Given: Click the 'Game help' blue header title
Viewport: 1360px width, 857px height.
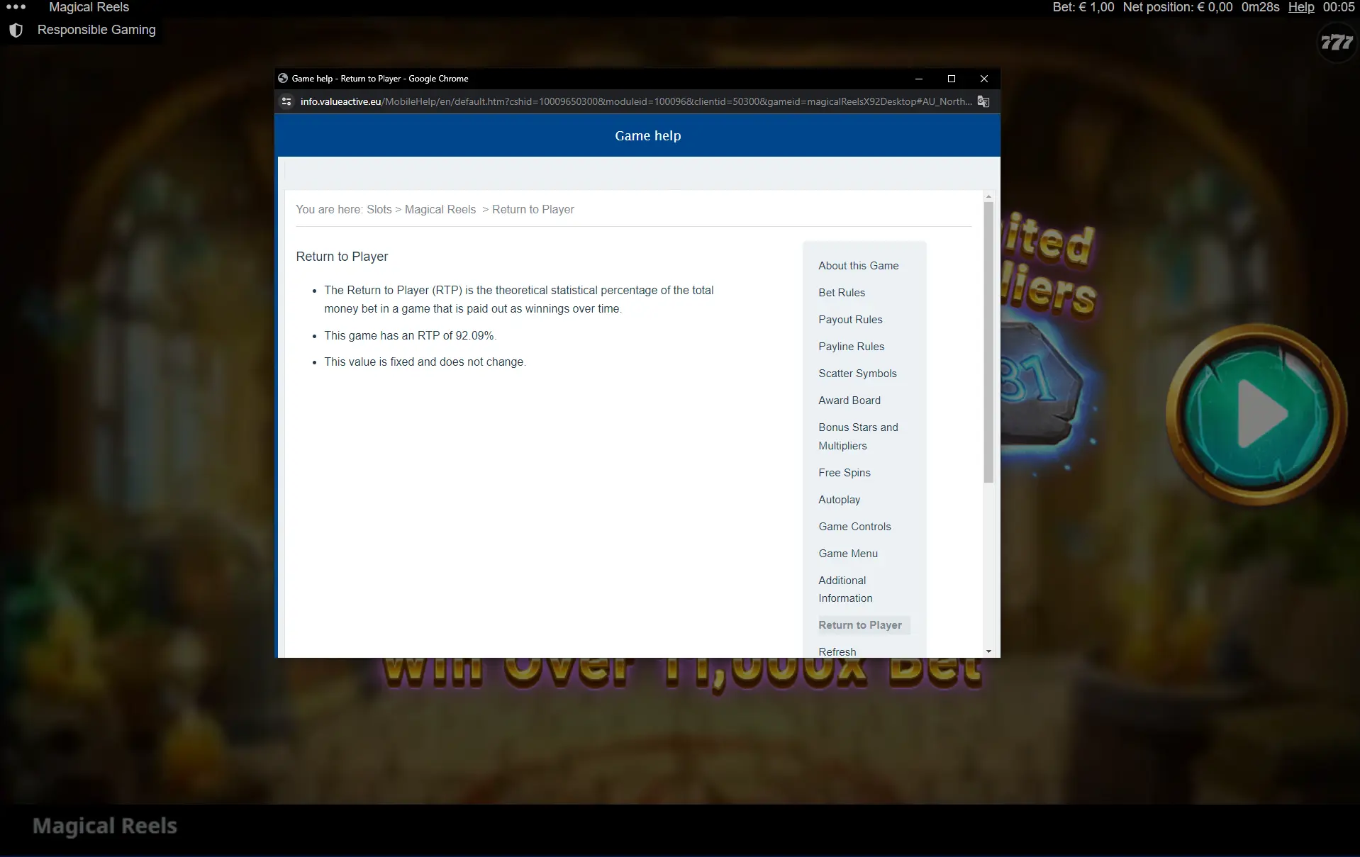Looking at the screenshot, I should click(x=647, y=135).
